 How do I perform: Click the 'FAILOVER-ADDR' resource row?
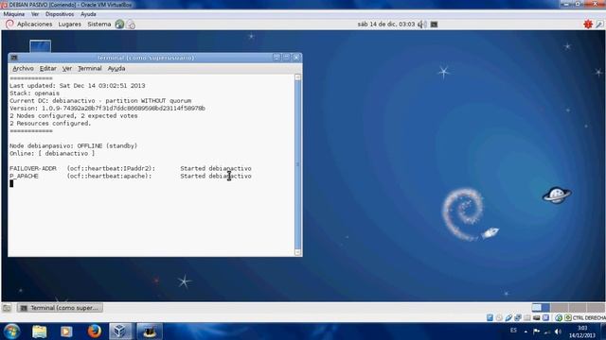click(x=131, y=168)
